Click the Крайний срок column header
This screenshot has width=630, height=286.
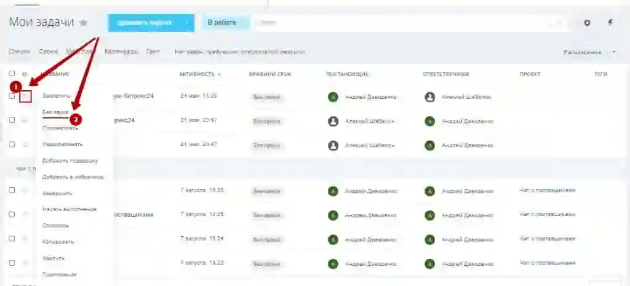pyautogui.click(x=270, y=74)
